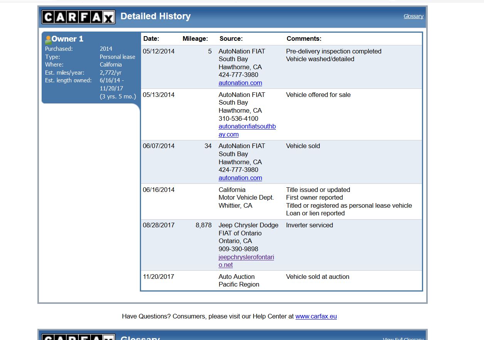This screenshot has height=340, width=484.
Task: Open autonation.com link in 06/07/2014 row
Action: coord(240,178)
